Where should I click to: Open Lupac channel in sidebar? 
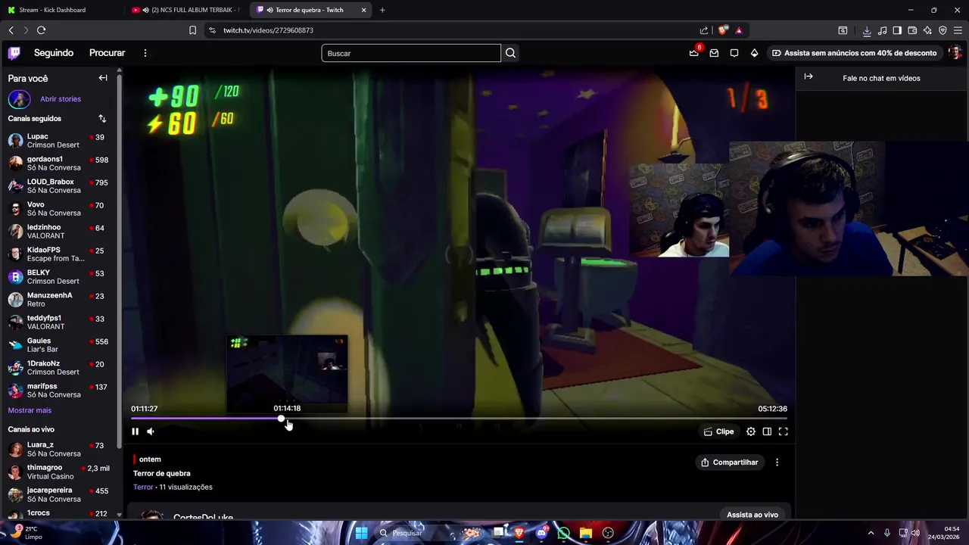coord(59,141)
